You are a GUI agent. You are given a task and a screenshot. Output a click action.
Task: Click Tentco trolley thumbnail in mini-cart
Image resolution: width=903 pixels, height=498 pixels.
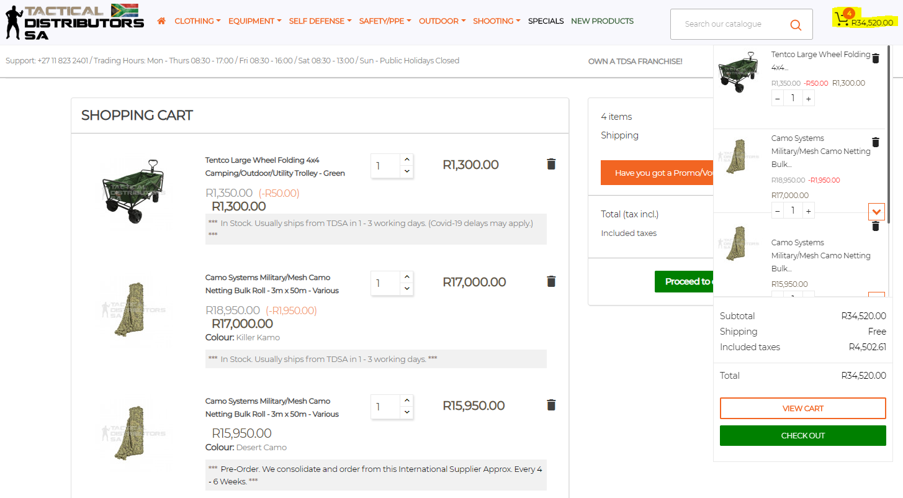739,72
